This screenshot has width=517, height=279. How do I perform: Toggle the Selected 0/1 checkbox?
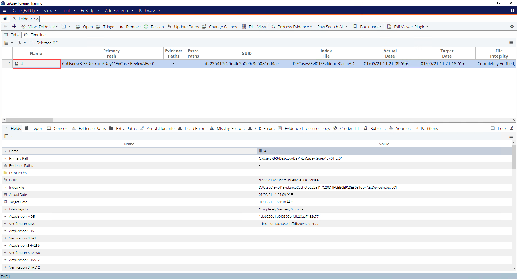click(32, 43)
